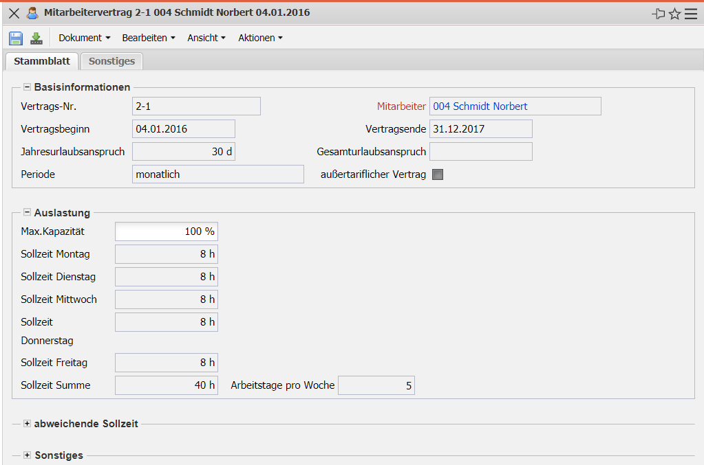The image size is (704, 465).
Task: Expand the abweichende Sollzeit section
Action: coord(28,424)
